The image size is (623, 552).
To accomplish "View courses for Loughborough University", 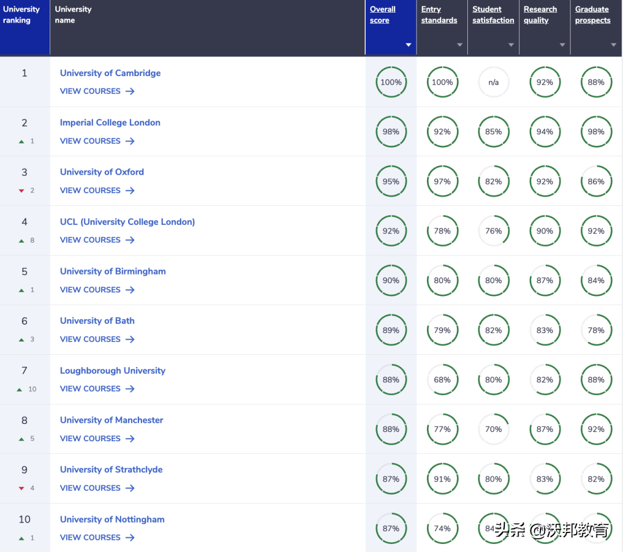I will pos(97,389).
